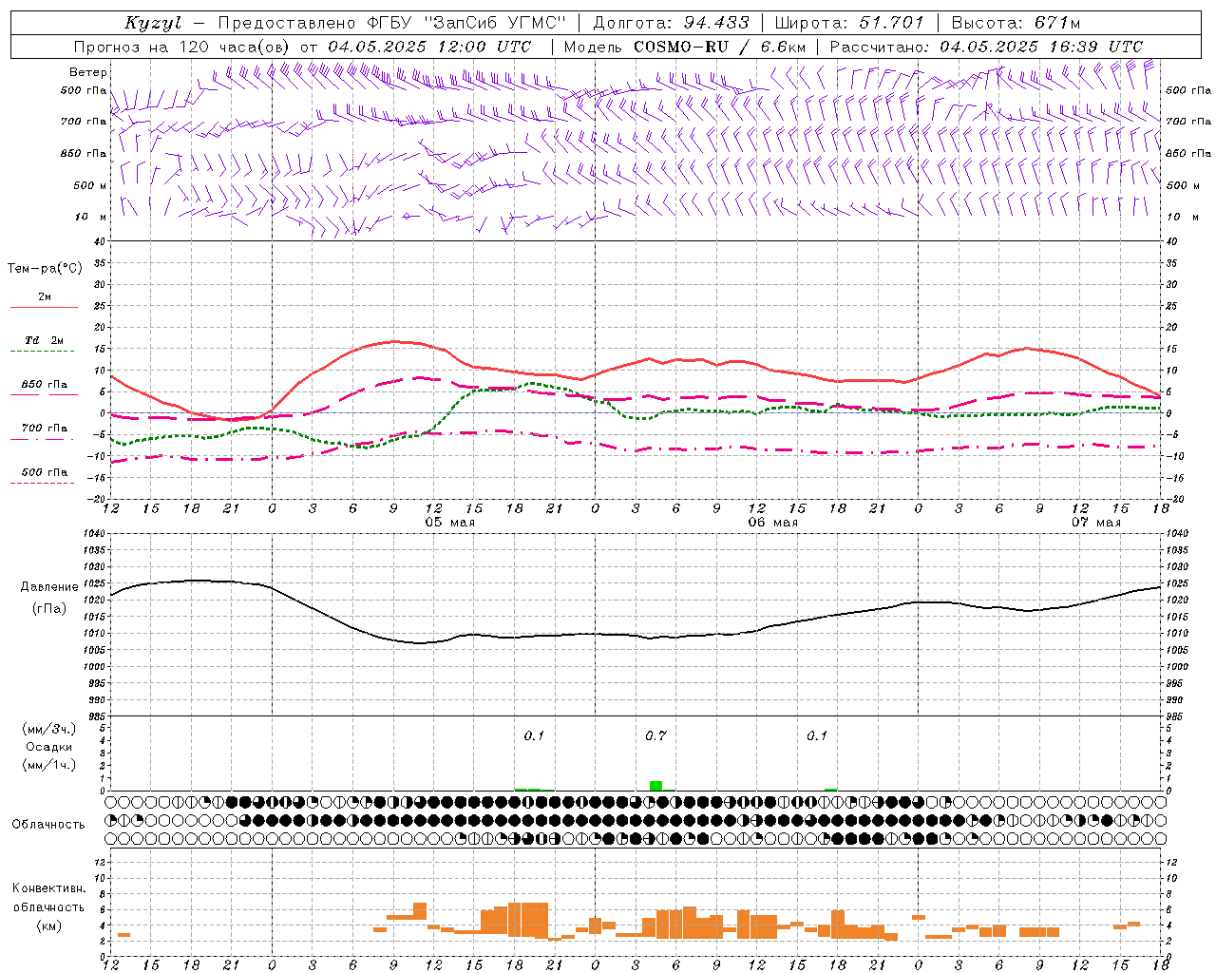The height and width of the screenshot is (973, 1216).
Task: Click the 0.7 precipitation value label
Action: click(x=655, y=736)
